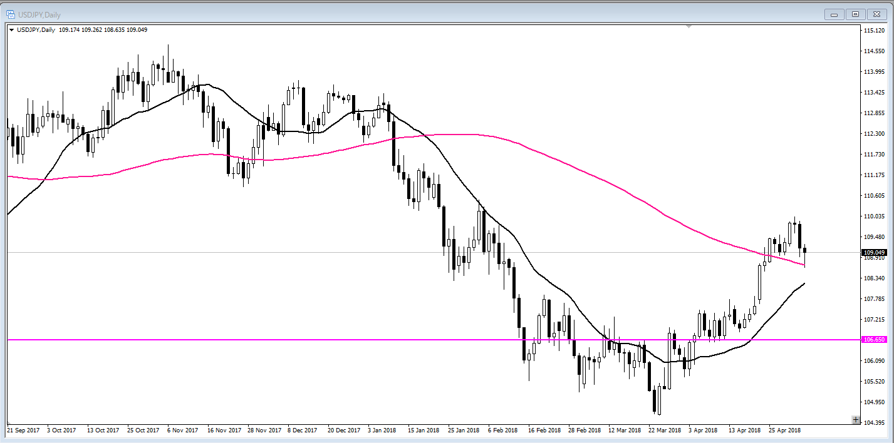Click the current price label 109.049

click(x=874, y=253)
